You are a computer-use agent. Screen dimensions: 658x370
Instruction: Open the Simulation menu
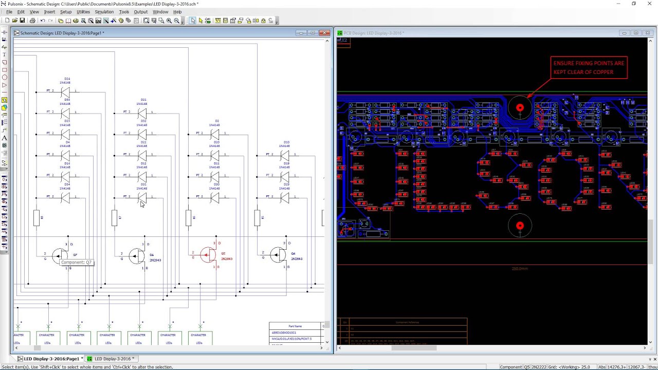(104, 12)
